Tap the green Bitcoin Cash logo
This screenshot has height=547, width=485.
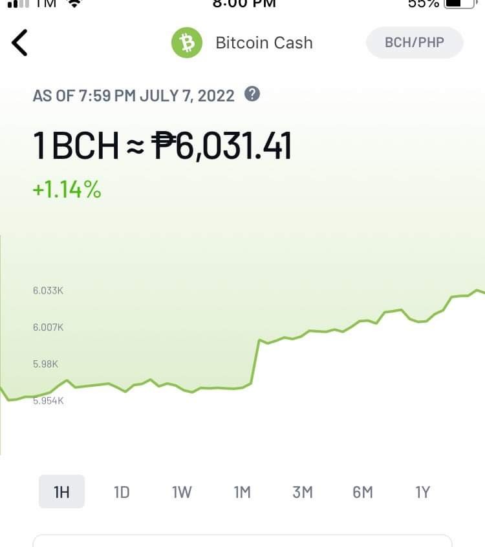pyautogui.click(x=187, y=43)
